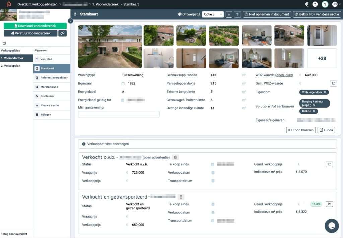Click Bekijk PDF van deze sectie button

coord(317,14)
